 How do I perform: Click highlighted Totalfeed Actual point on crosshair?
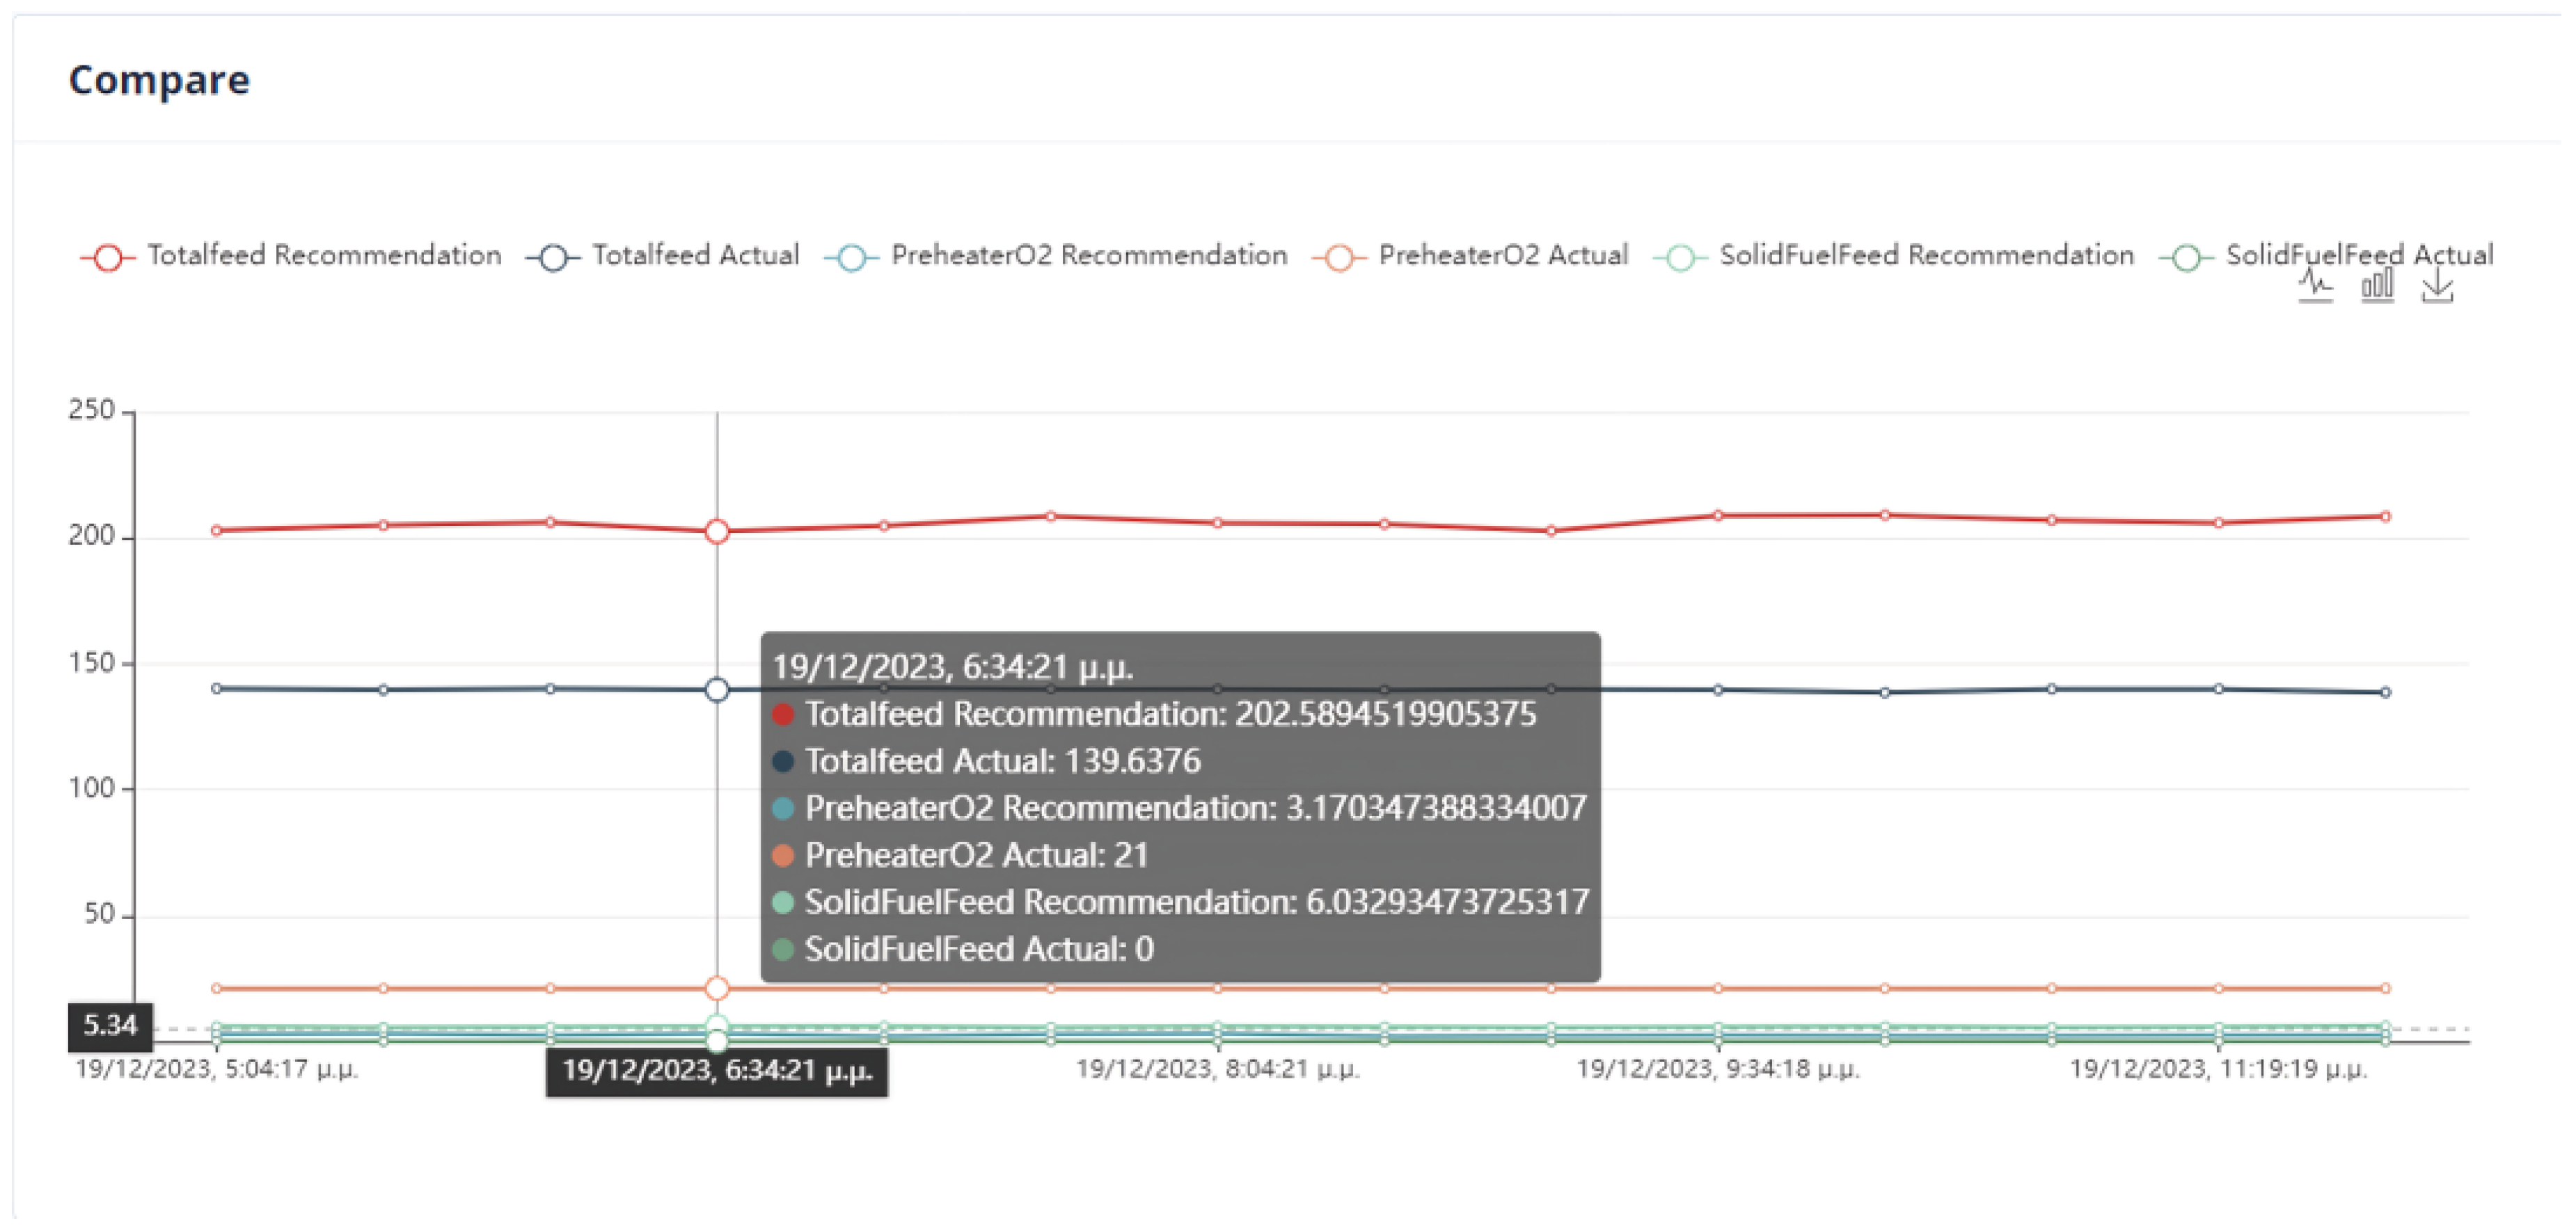[717, 689]
